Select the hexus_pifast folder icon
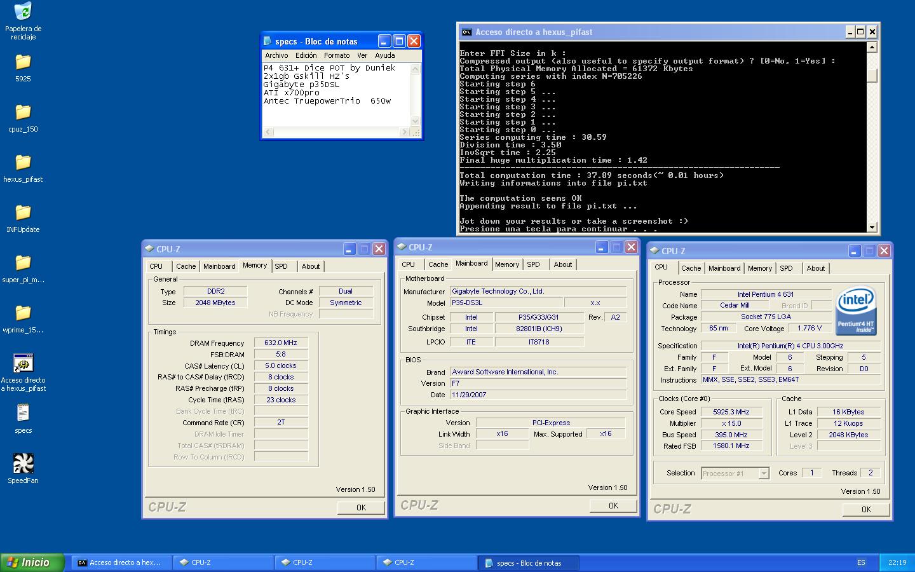This screenshot has width=915, height=572. tap(23, 162)
